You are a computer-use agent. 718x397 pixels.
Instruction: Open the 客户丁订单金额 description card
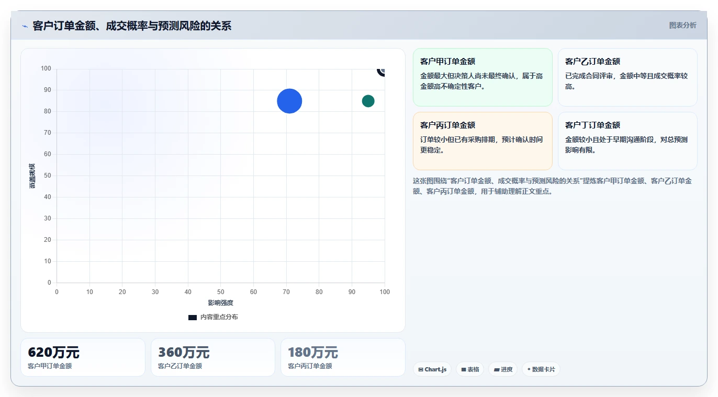627,141
